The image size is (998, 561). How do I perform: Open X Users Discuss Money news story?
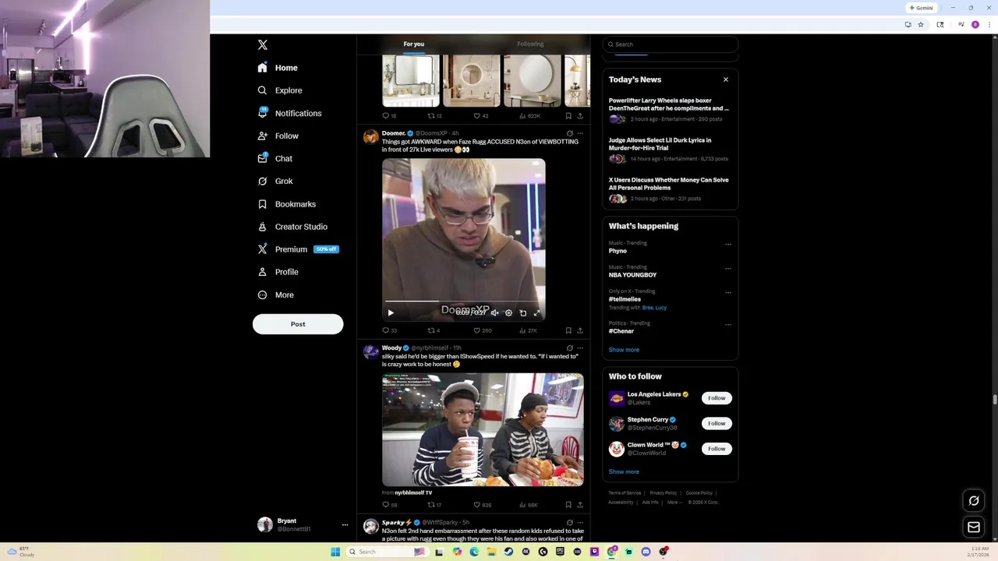669,189
